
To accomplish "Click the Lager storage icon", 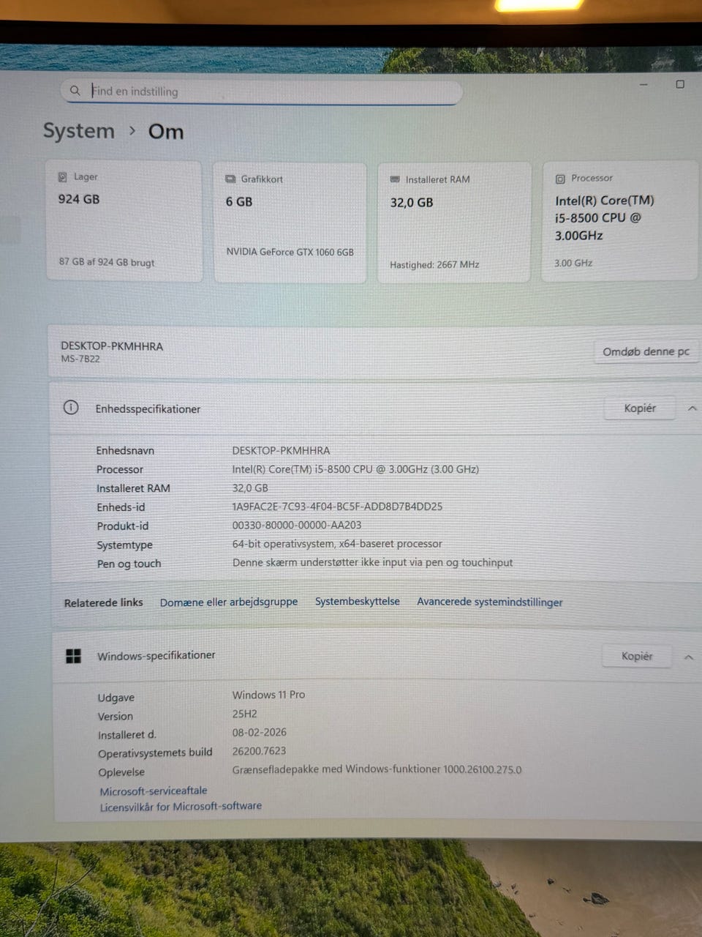I will coord(63,177).
